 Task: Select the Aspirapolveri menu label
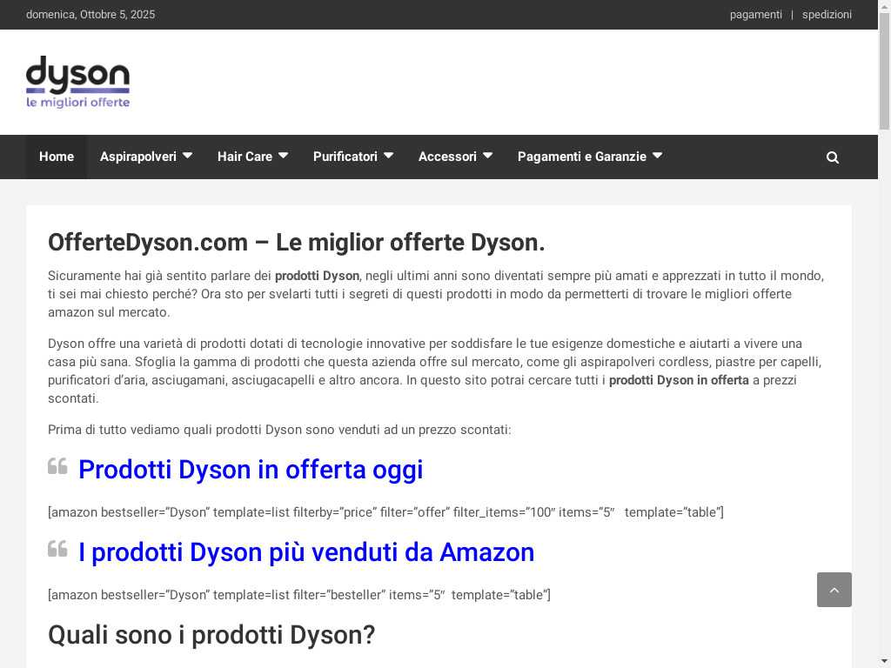coord(137,157)
